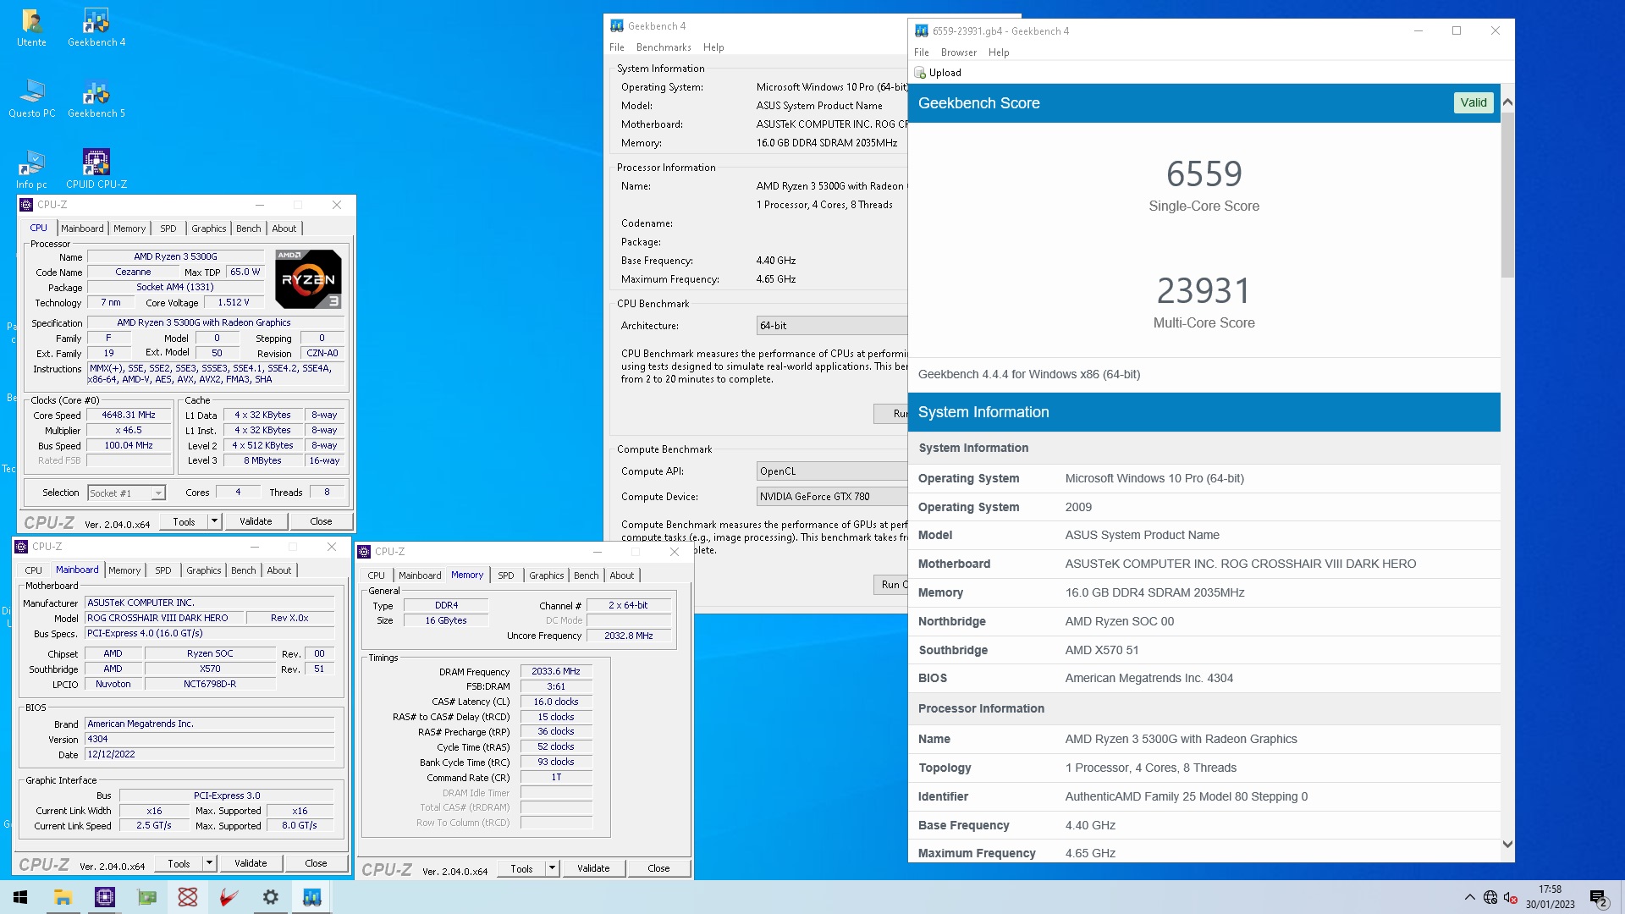Open the Architecture 64-bit dropdown
This screenshot has height=914, width=1625.
click(832, 326)
